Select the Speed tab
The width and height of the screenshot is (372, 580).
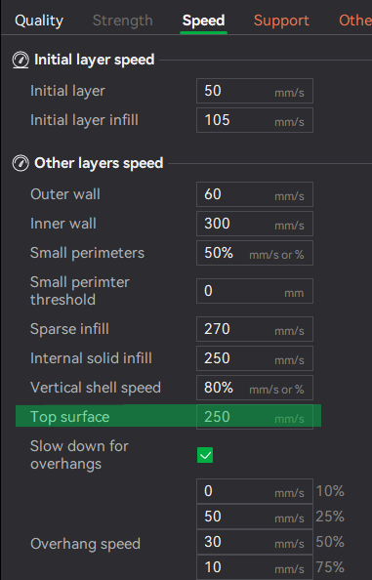click(203, 21)
